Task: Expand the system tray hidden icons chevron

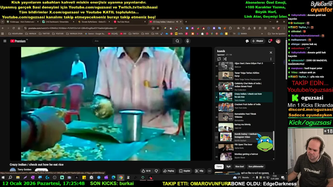Action: [254, 178]
